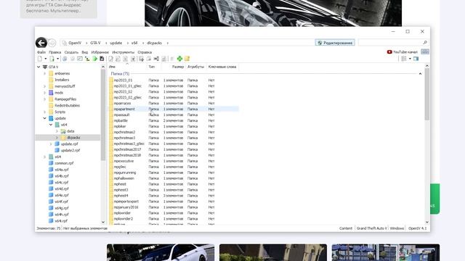Expand the mods tree node

click(x=45, y=93)
